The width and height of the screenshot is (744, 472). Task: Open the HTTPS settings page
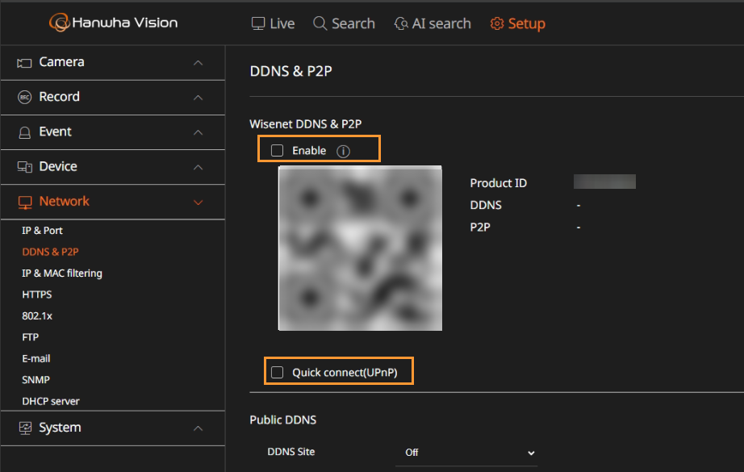(37, 294)
